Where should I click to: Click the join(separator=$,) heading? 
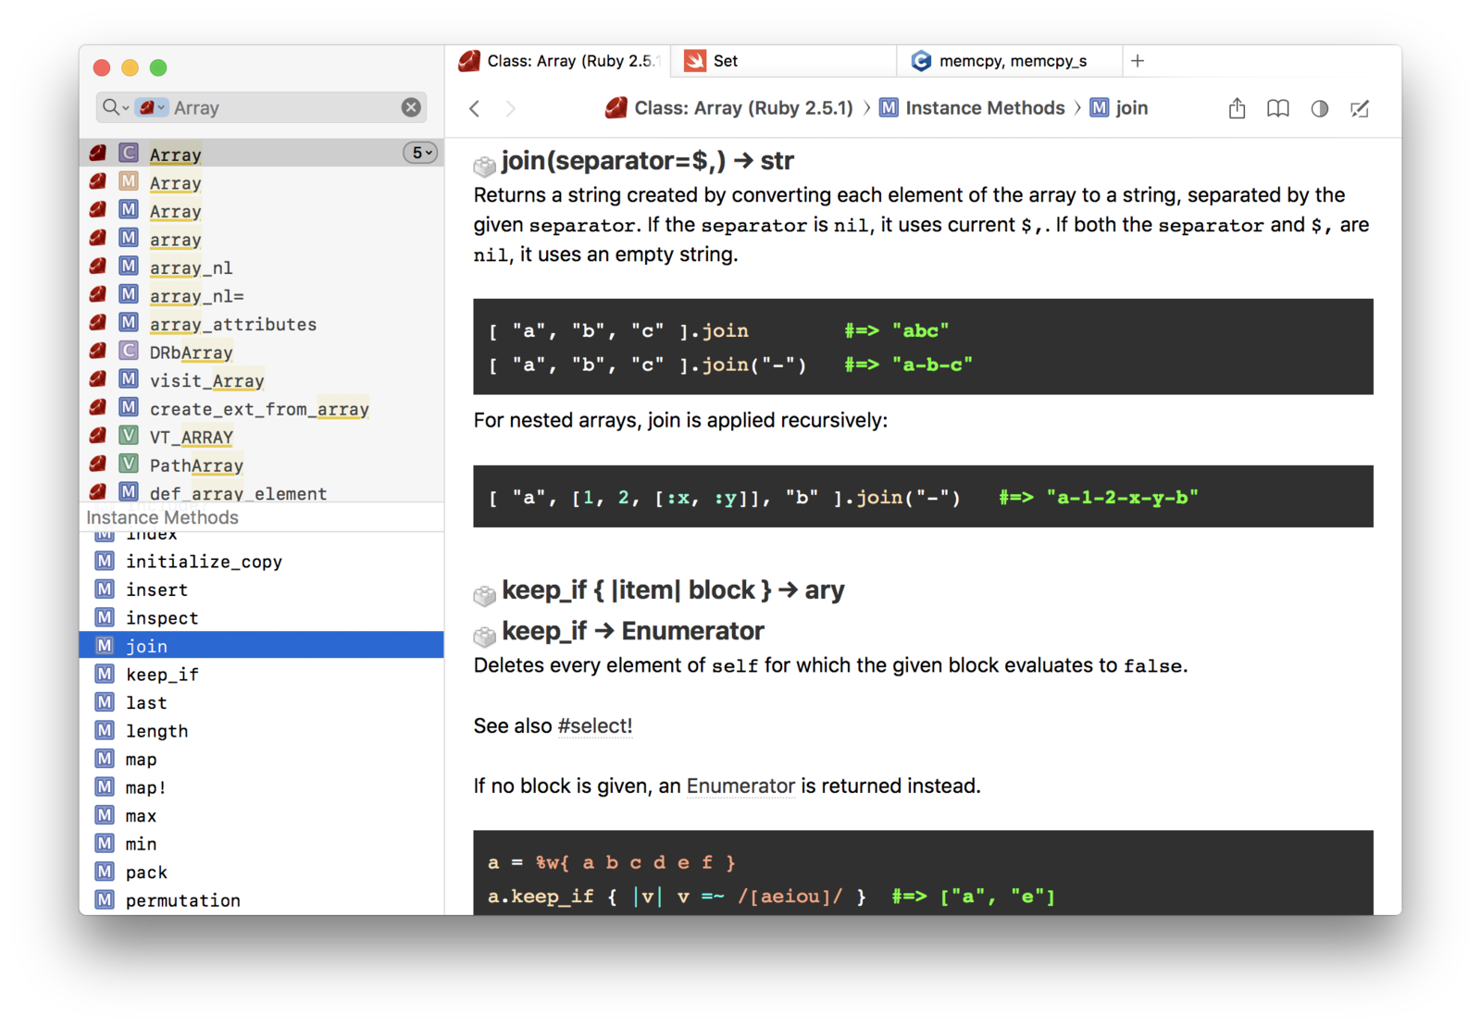click(648, 161)
